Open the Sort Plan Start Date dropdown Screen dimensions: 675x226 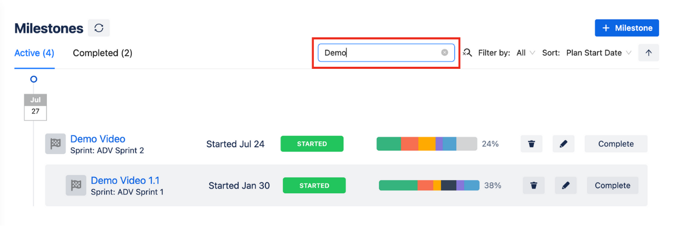(599, 53)
